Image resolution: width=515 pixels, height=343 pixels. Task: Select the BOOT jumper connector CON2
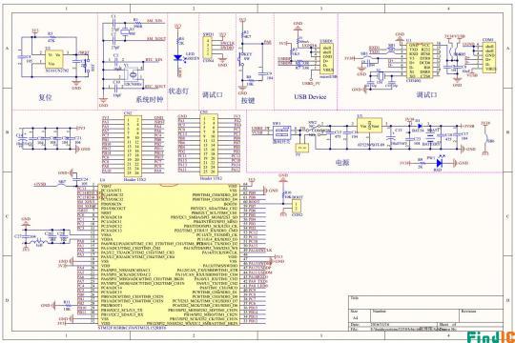point(297,207)
